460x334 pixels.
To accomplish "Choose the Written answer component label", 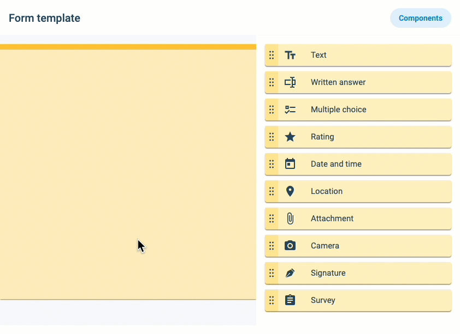I will pos(338,82).
